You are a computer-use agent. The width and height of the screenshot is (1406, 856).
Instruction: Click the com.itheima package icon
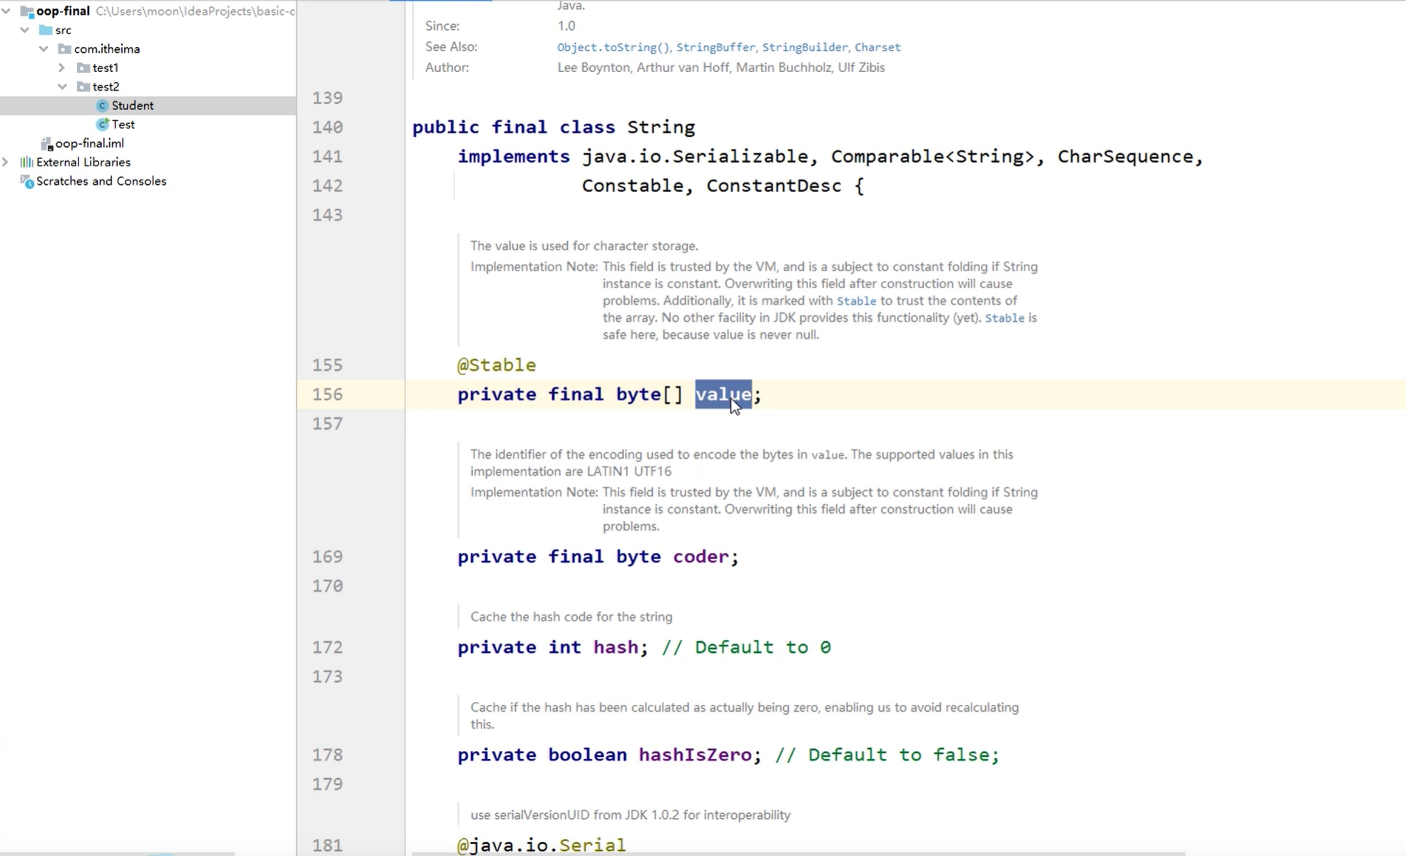[65, 49]
